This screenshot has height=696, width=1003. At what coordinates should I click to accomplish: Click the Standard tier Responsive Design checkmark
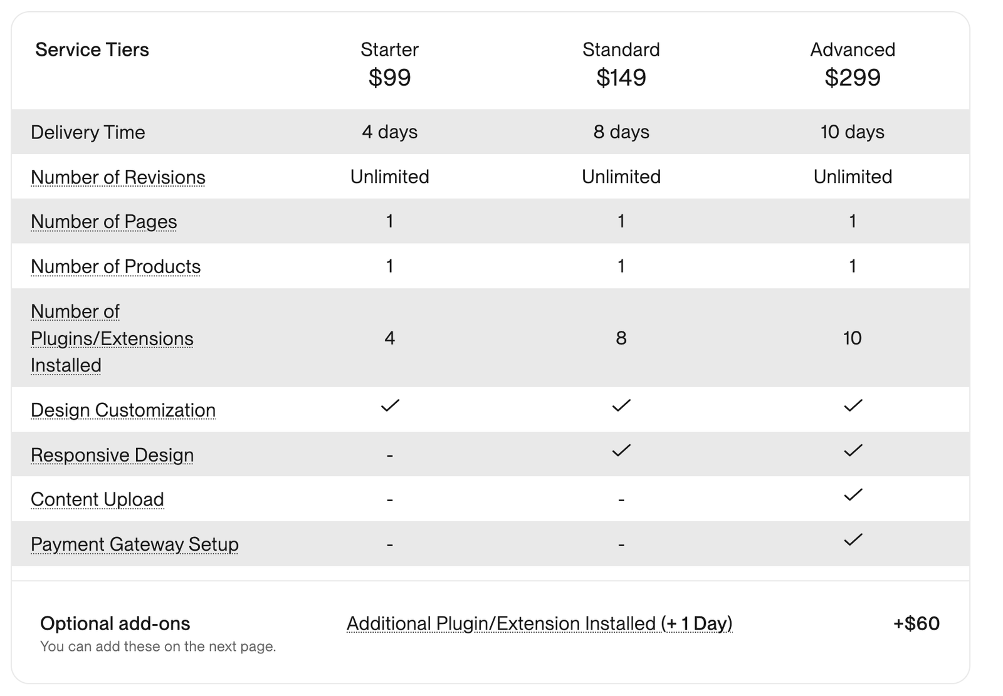pyautogui.click(x=621, y=450)
